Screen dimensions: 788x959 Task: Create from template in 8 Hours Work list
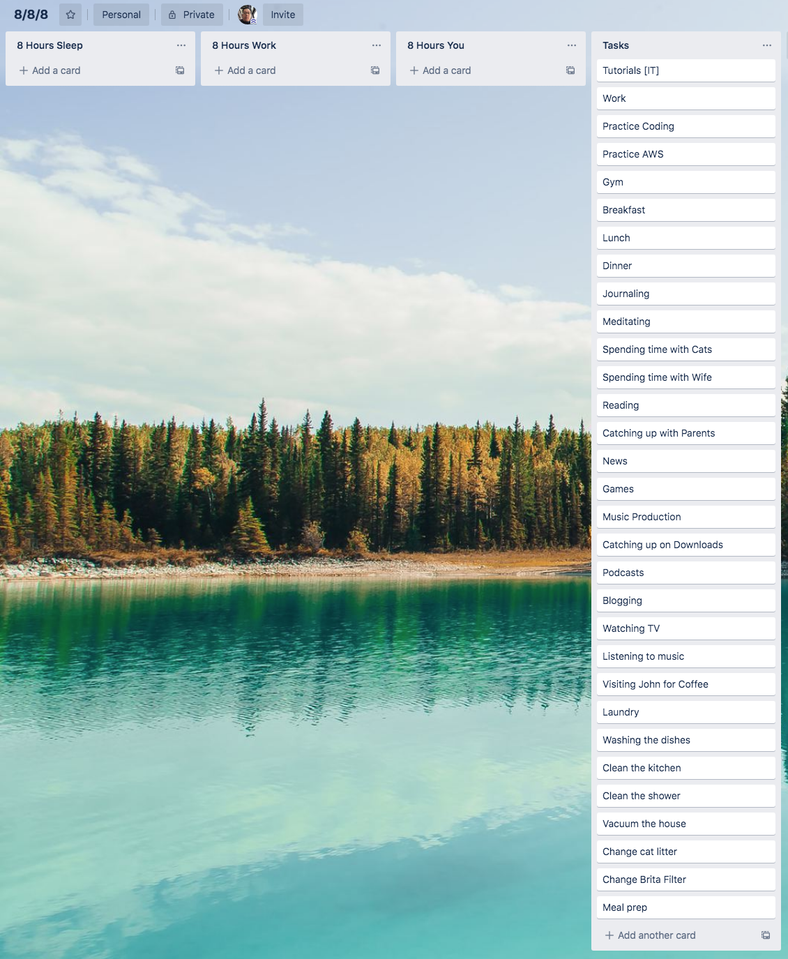pyautogui.click(x=375, y=70)
